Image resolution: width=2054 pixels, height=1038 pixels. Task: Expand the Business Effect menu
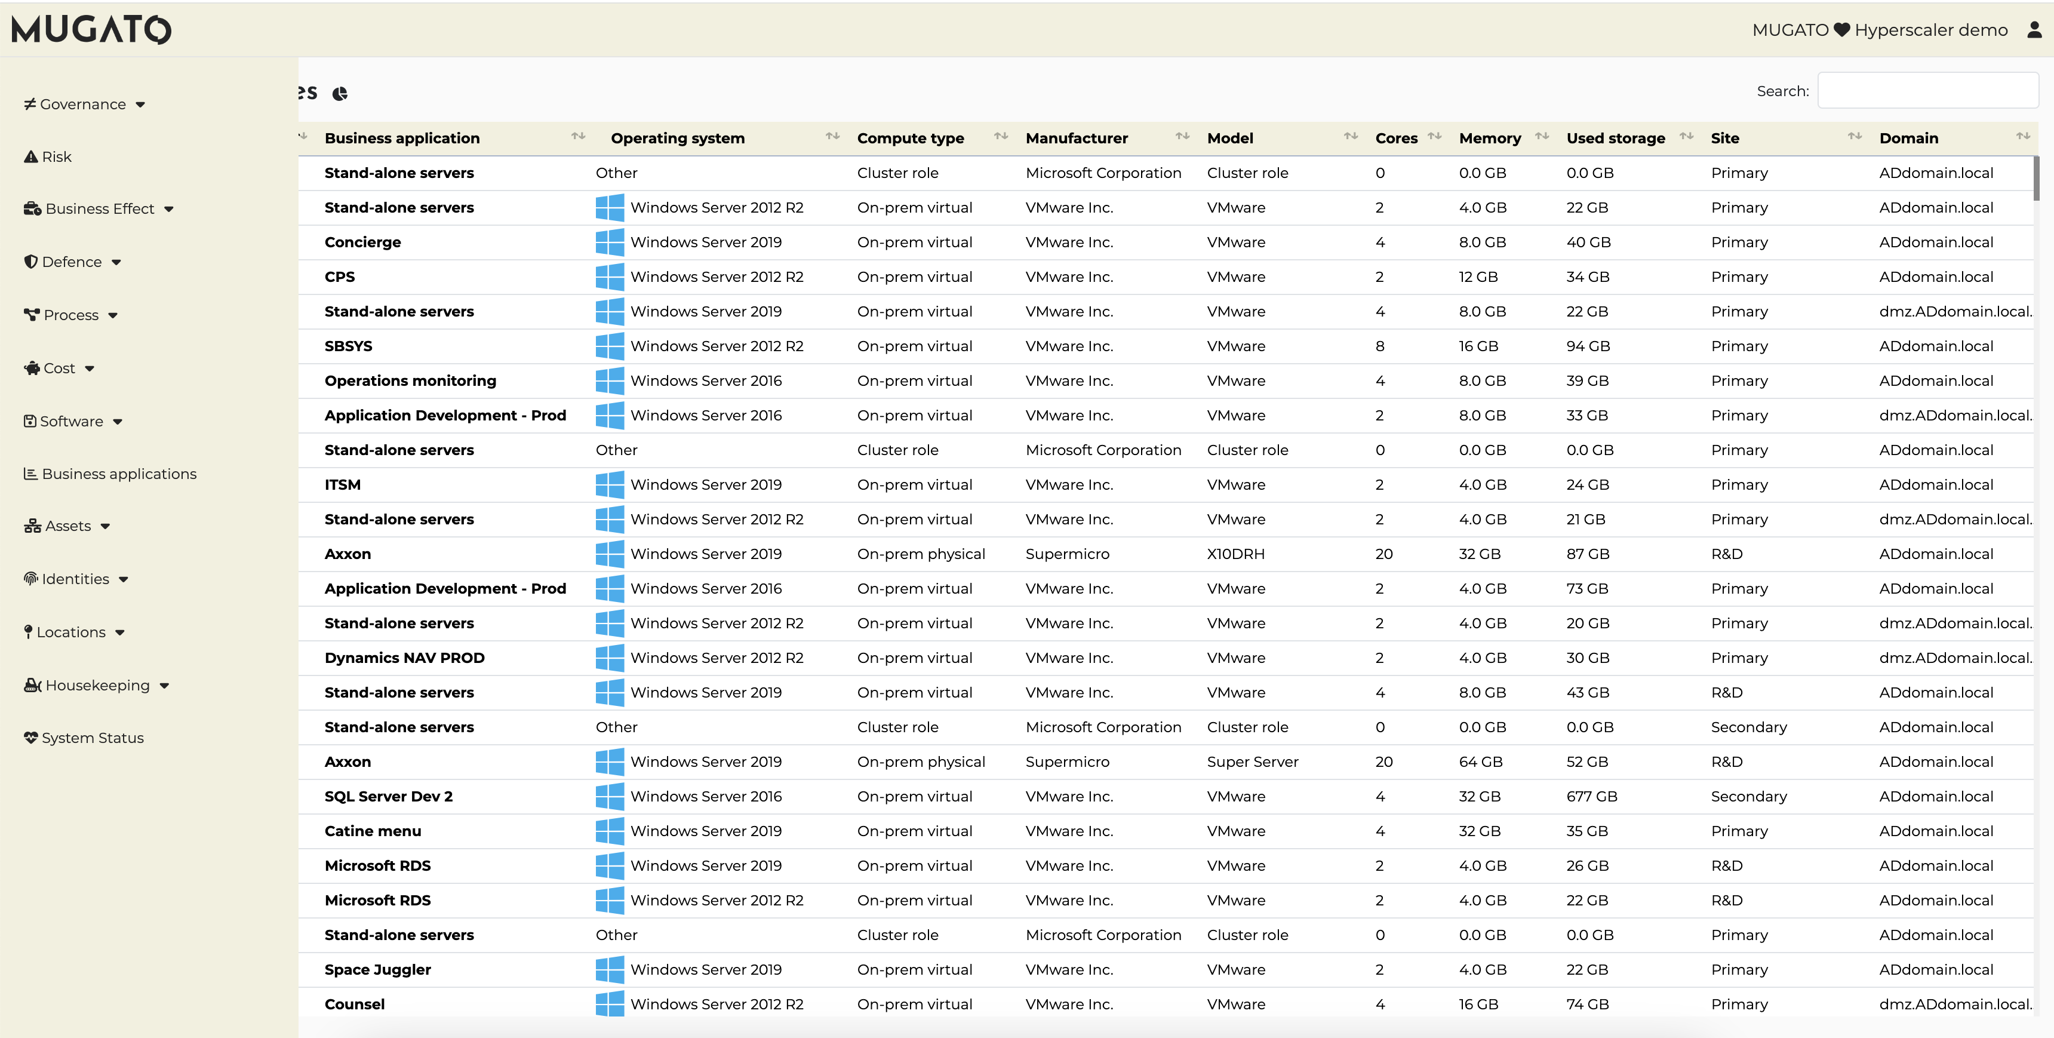169,209
